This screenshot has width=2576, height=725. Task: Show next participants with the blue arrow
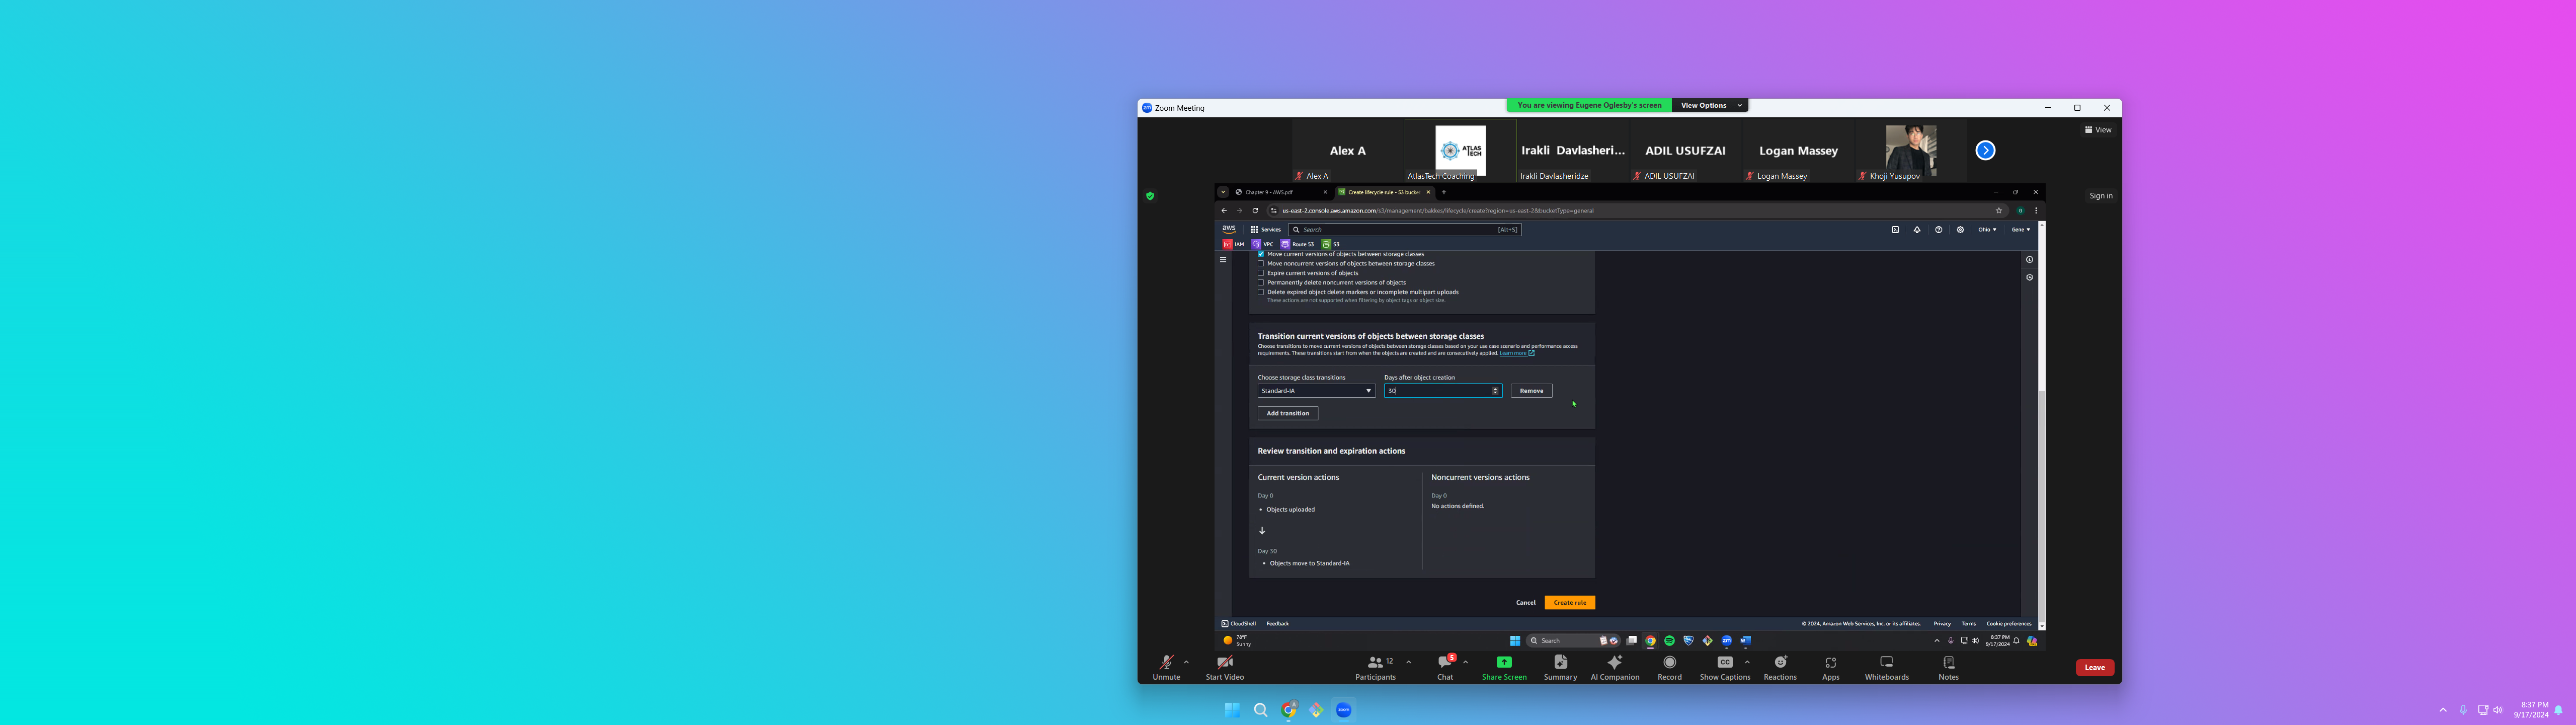click(1985, 150)
